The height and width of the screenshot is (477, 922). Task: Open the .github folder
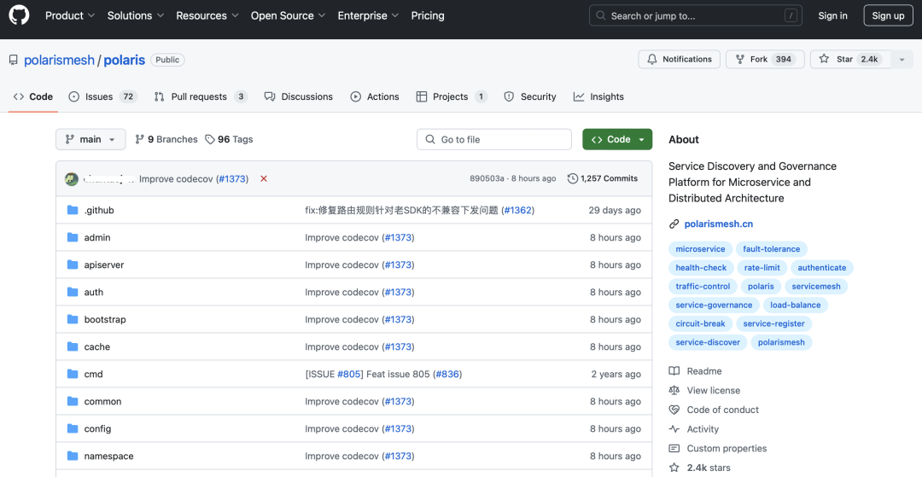click(x=99, y=210)
